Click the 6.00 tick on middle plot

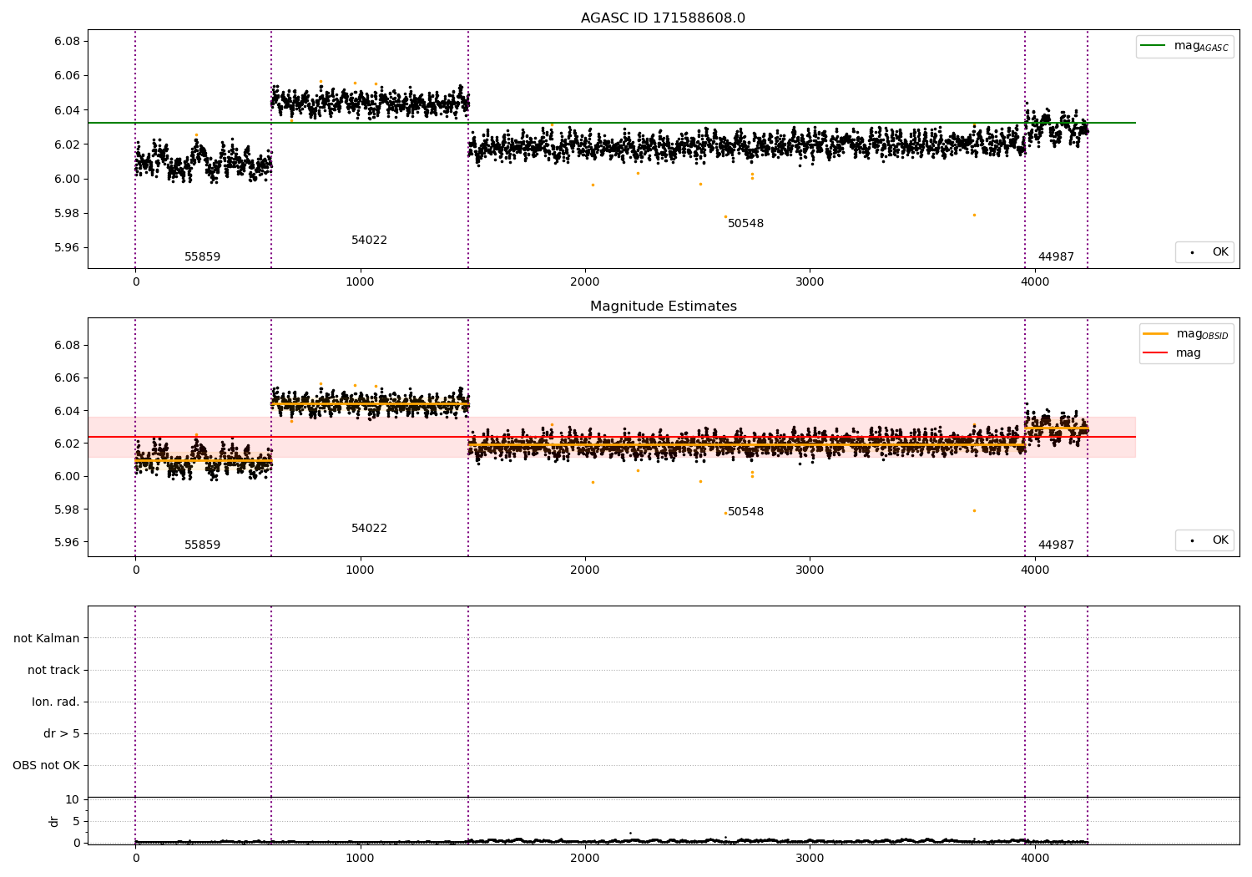[66, 476]
